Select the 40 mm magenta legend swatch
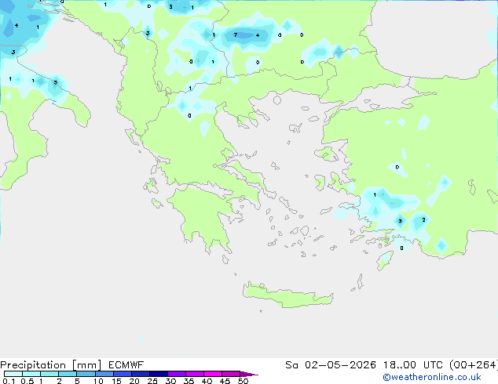This screenshot has width=498, height=384. pyautogui.click(x=213, y=374)
